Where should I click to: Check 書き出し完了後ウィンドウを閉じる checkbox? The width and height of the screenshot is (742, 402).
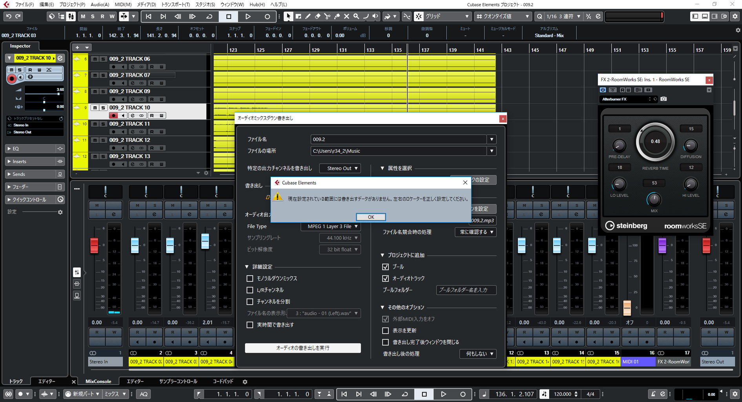[386, 342]
